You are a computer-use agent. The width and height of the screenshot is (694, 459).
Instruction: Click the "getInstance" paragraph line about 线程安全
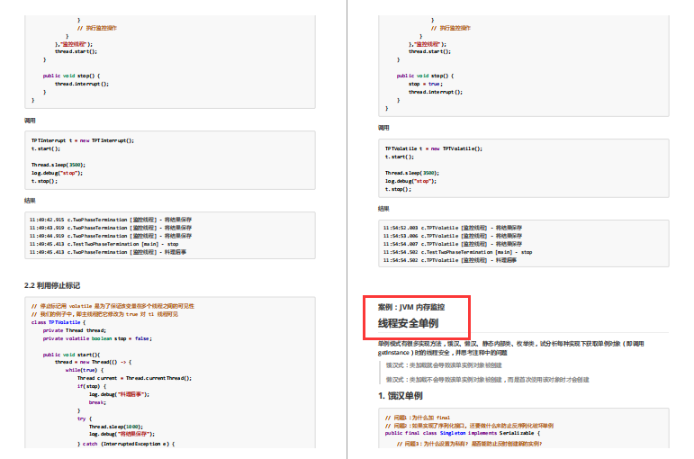(x=443, y=353)
